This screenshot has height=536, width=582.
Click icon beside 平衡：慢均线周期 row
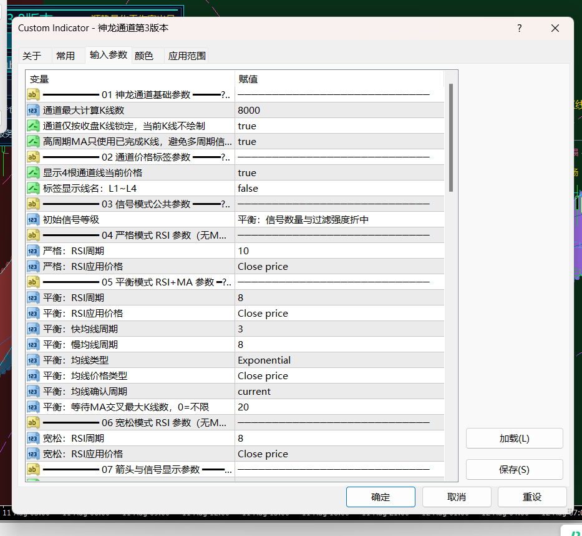pos(33,345)
